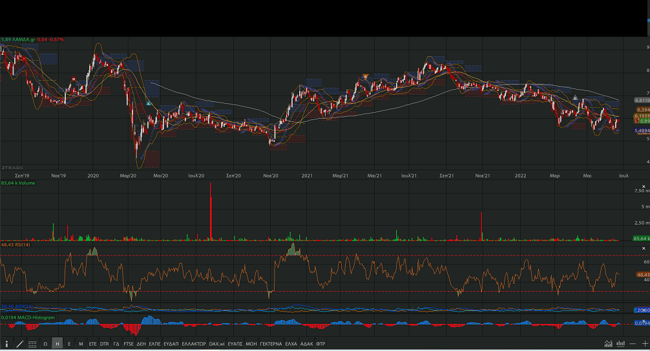Switch to hourly Ω timeframe
Viewport: 650px width, 351px height.
[45, 344]
